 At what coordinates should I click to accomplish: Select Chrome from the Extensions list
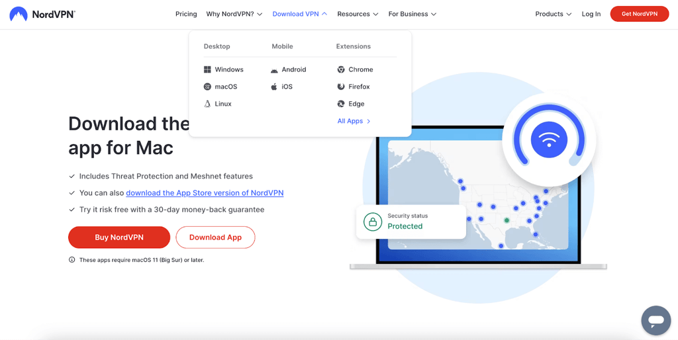click(x=355, y=69)
